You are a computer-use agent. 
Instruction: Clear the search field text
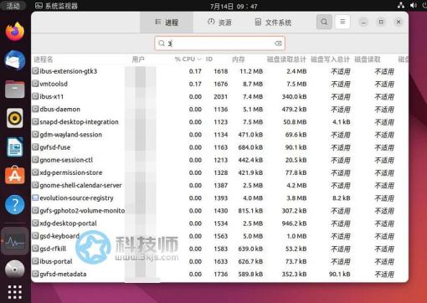click(278, 44)
